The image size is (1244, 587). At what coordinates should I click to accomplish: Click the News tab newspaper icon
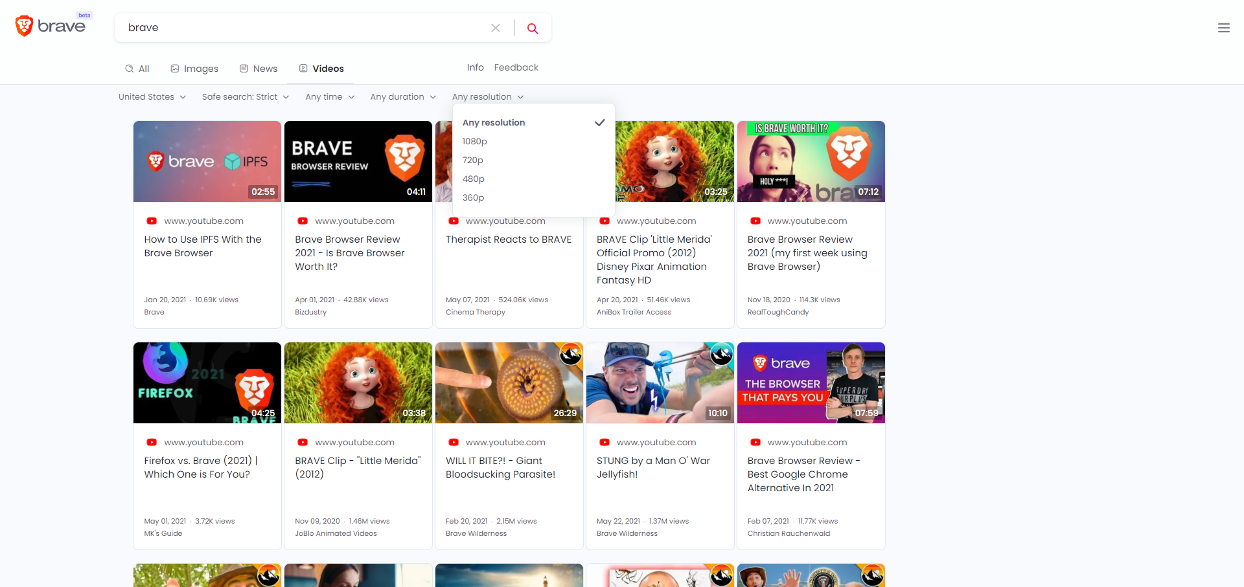tap(244, 69)
